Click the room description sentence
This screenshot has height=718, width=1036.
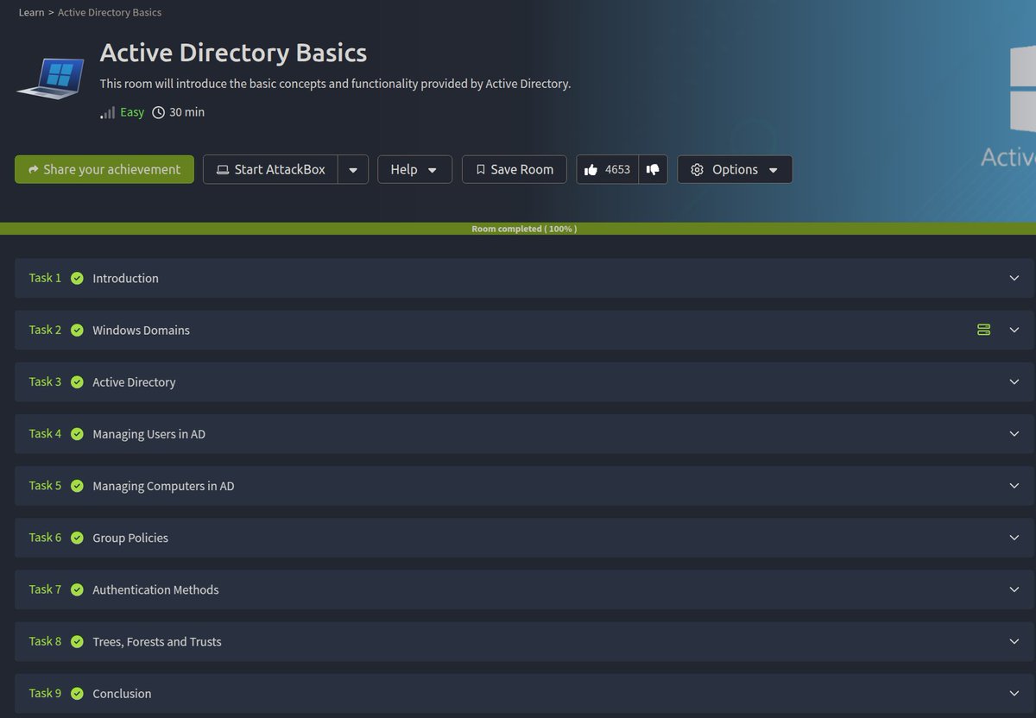coord(335,84)
